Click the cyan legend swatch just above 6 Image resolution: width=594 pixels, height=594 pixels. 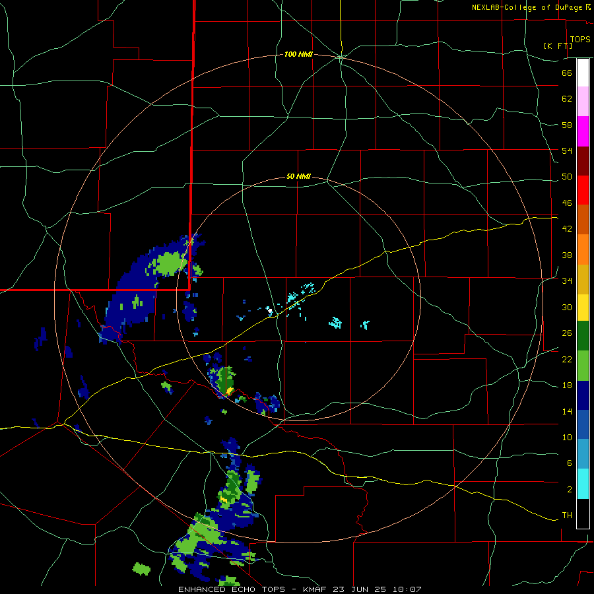pyautogui.click(x=583, y=484)
